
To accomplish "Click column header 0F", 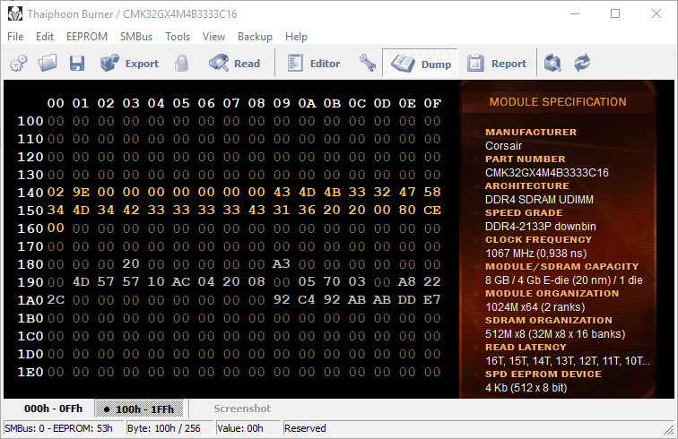I will click(432, 103).
